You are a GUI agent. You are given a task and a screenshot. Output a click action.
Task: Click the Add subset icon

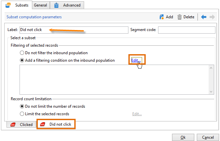coord(162,17)
